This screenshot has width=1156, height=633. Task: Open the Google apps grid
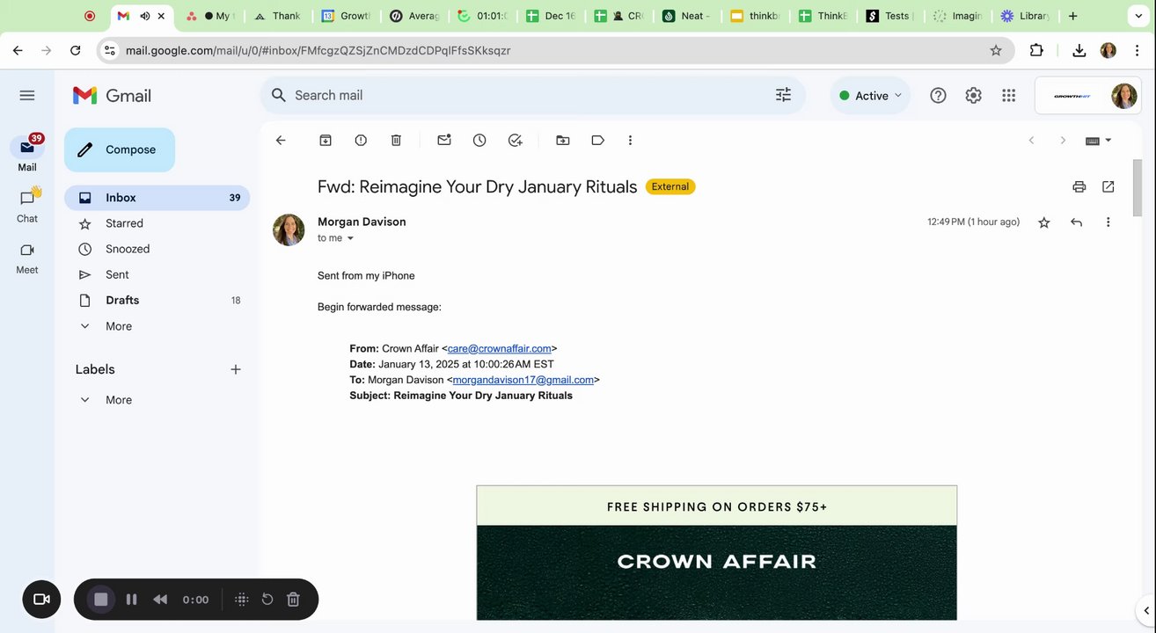click(x=1008, y=95)
